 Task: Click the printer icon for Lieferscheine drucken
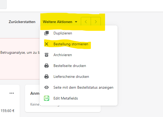tap(47, 76)
